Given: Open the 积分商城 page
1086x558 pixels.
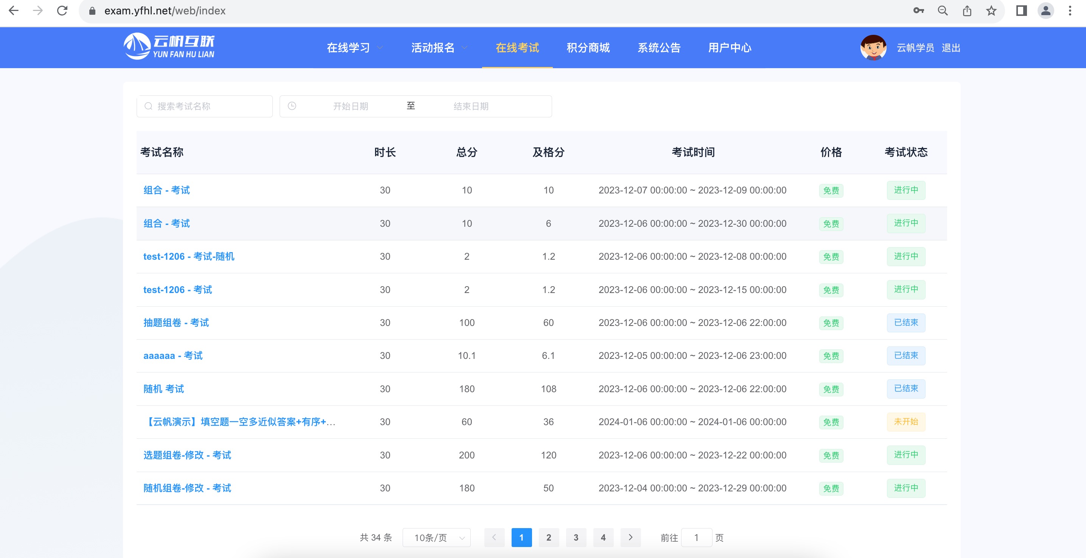Looking at the screenshot, I should (x=588, y=48).
